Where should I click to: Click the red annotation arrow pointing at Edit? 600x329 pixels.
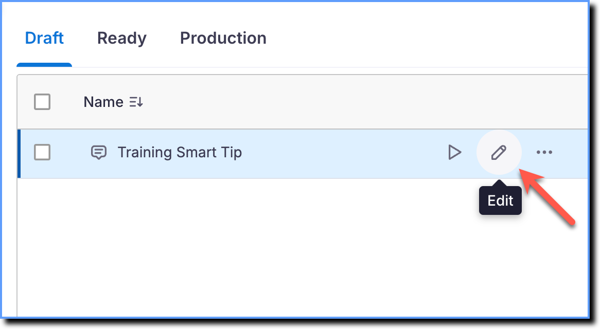point(546,197)
